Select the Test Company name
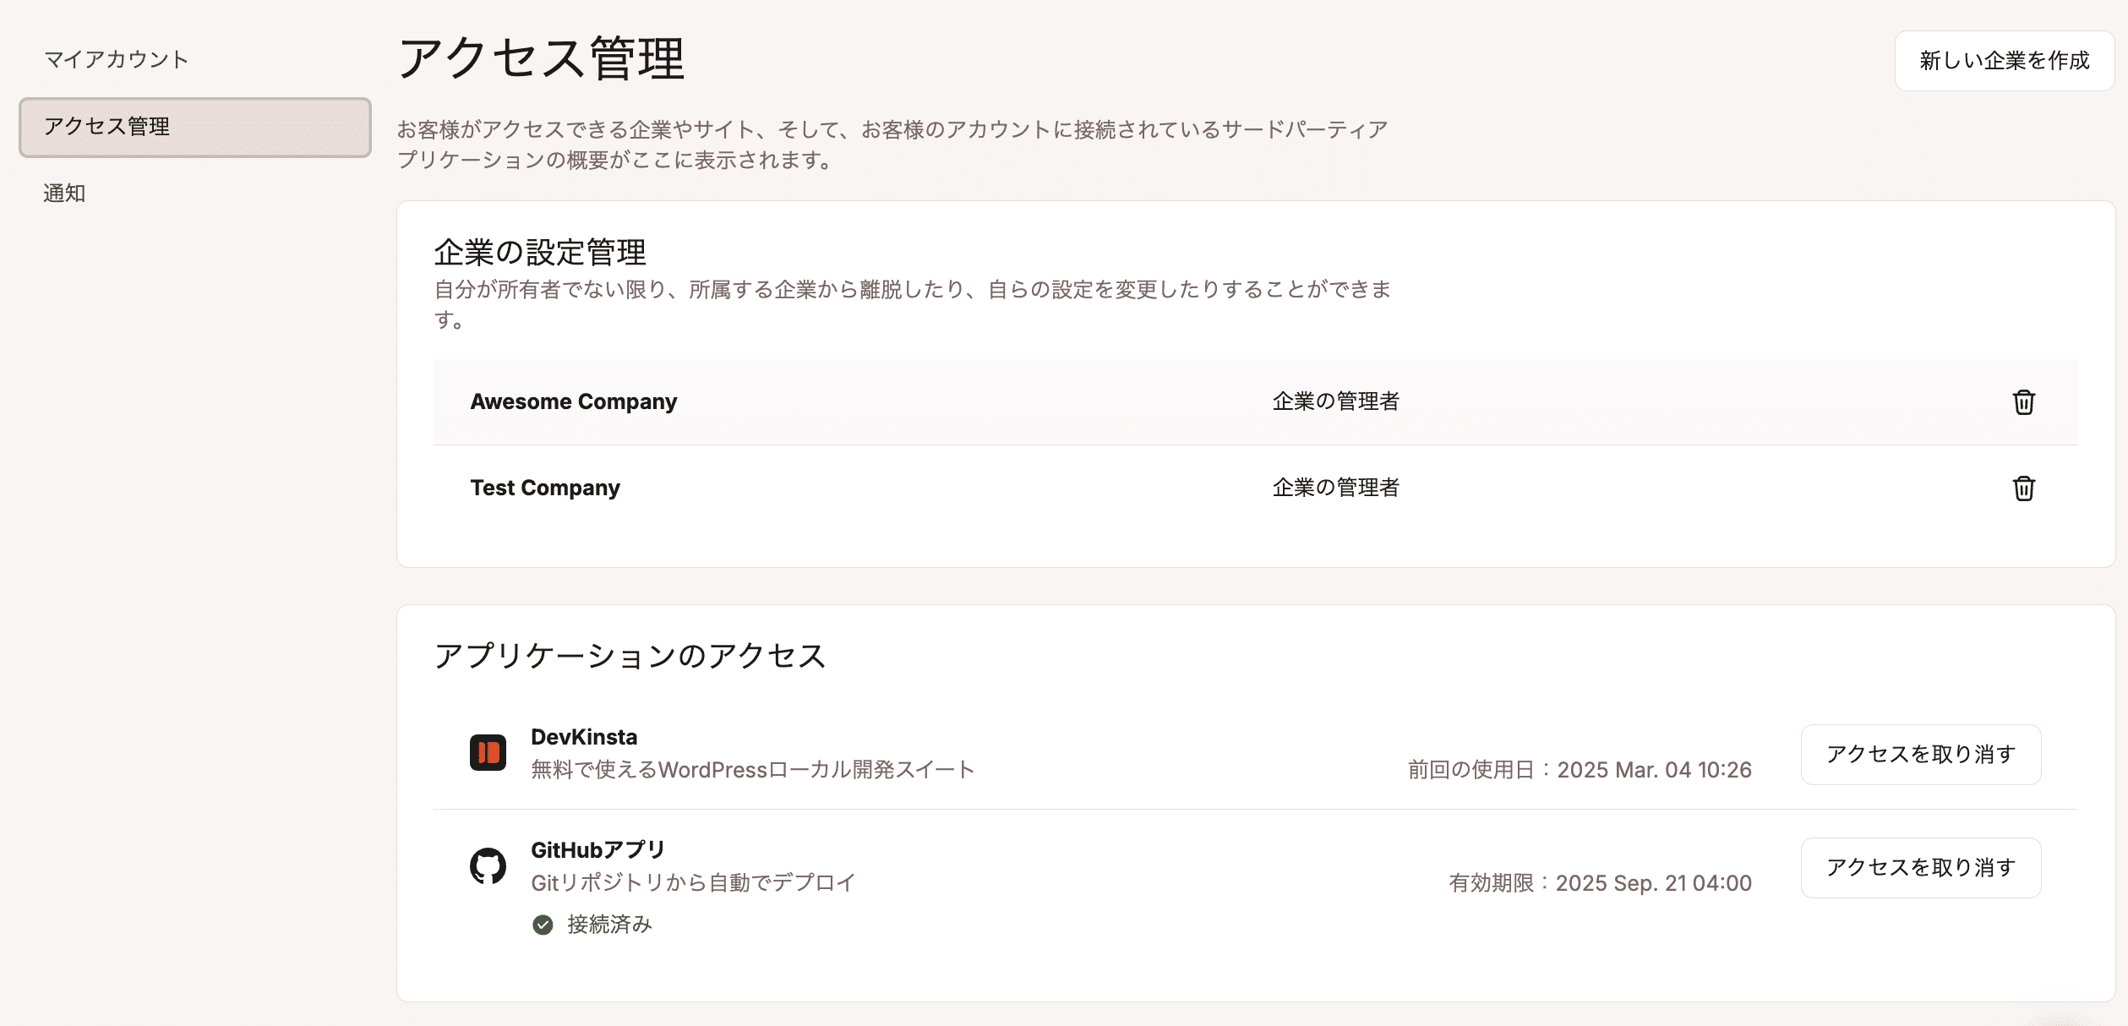This screenshot has height=1026, width=2128. coord(545,488)
